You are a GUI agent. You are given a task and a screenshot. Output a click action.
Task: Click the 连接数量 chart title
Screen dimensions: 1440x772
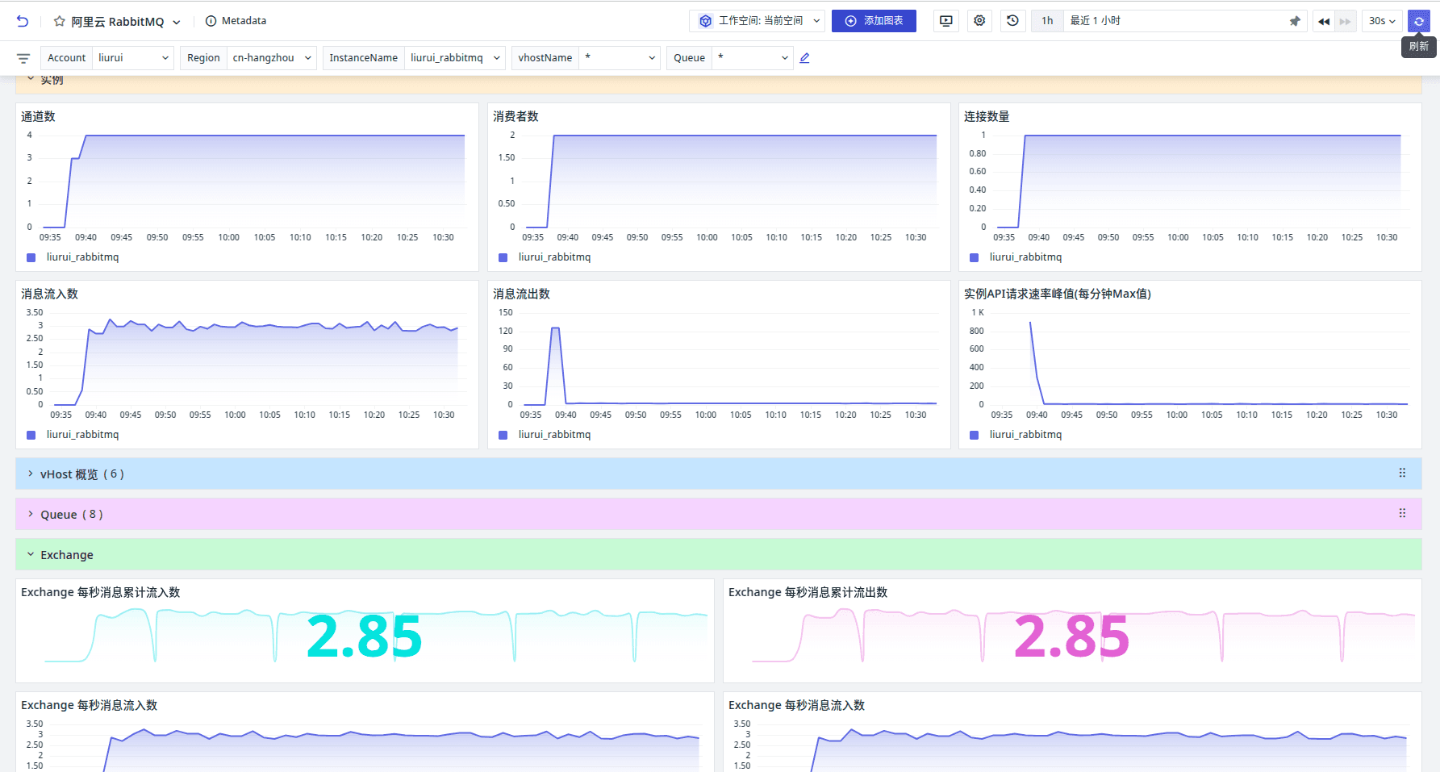click(x=987, y=116)
